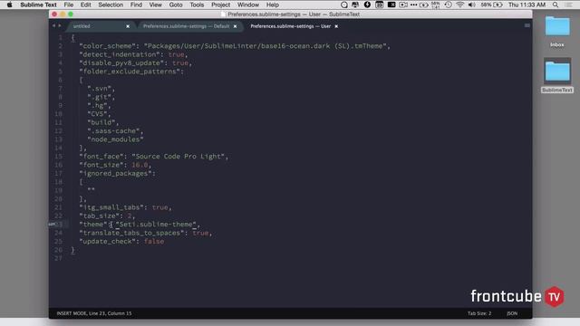
Task: Click the font_size value 16.0
Action: coord(140,165)
